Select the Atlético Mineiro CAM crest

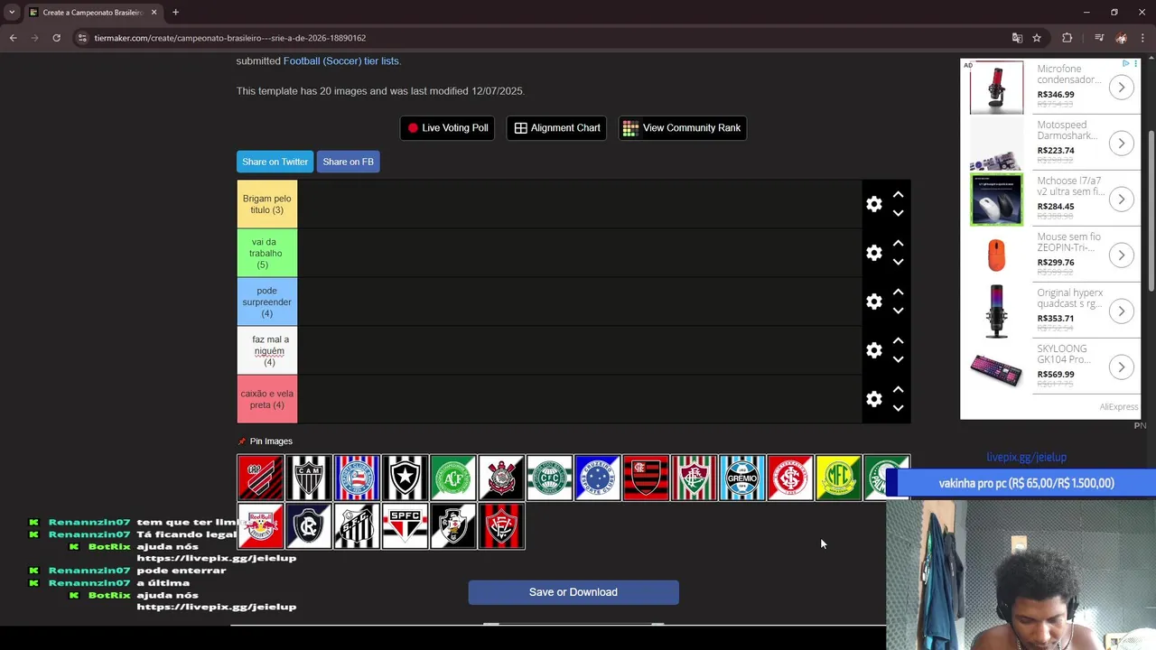tap(309, 478)
